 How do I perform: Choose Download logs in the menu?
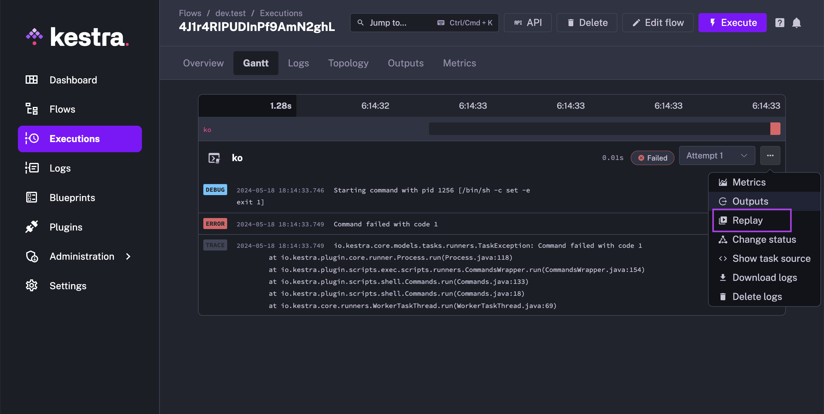point(764,277)
